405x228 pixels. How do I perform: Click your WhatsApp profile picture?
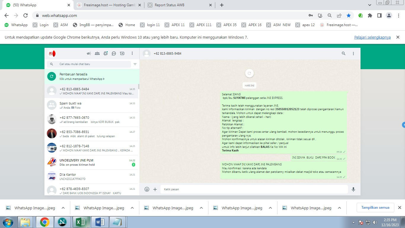click(52, 53)
